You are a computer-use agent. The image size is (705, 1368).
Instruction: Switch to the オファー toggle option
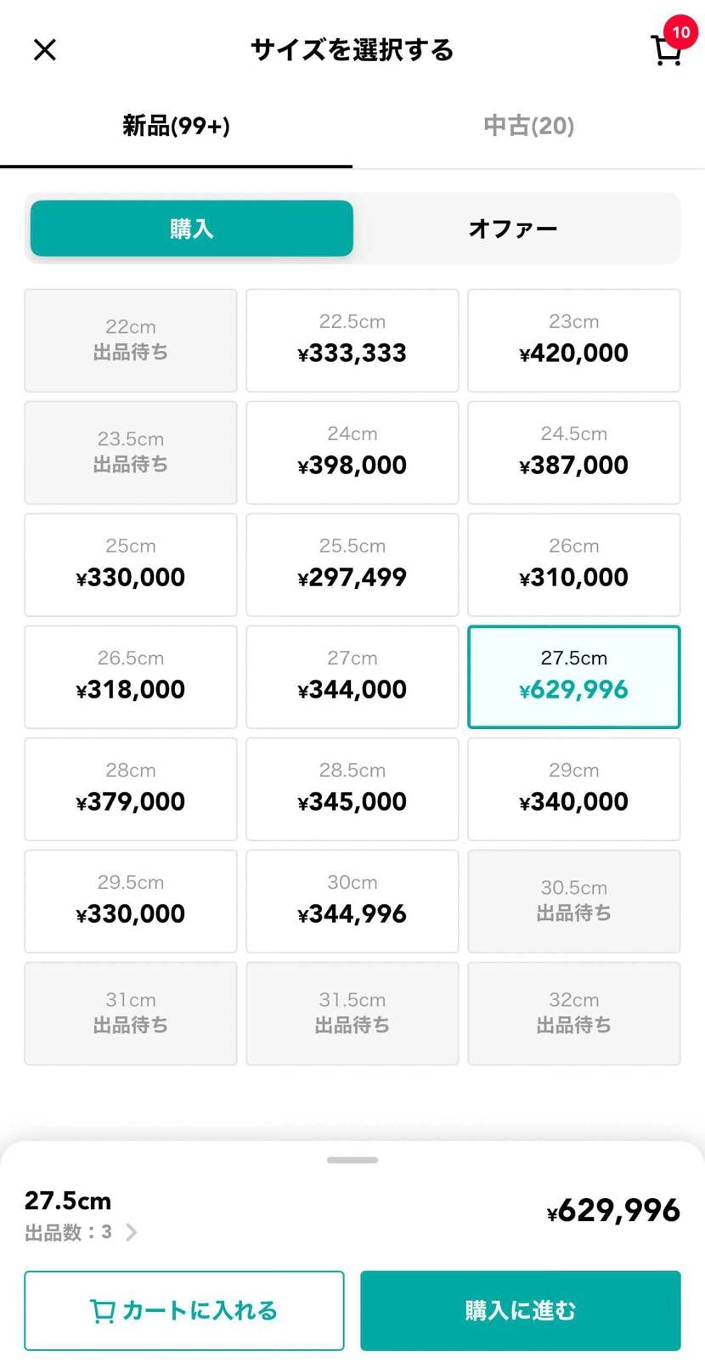(x=513, y=229)
